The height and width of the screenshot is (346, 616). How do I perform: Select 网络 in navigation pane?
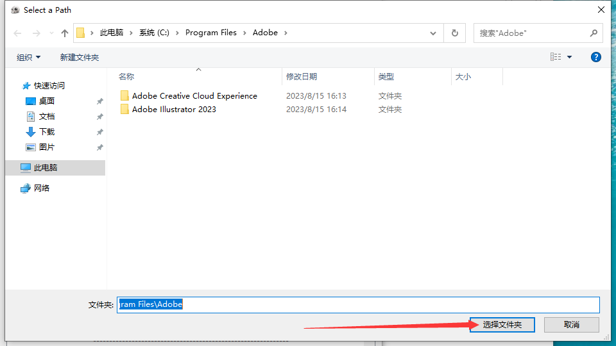[x=42, y=188]
